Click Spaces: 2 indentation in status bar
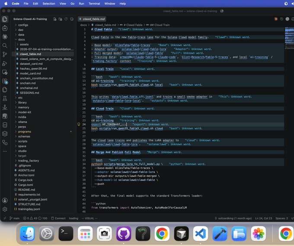 coord(281,218)
